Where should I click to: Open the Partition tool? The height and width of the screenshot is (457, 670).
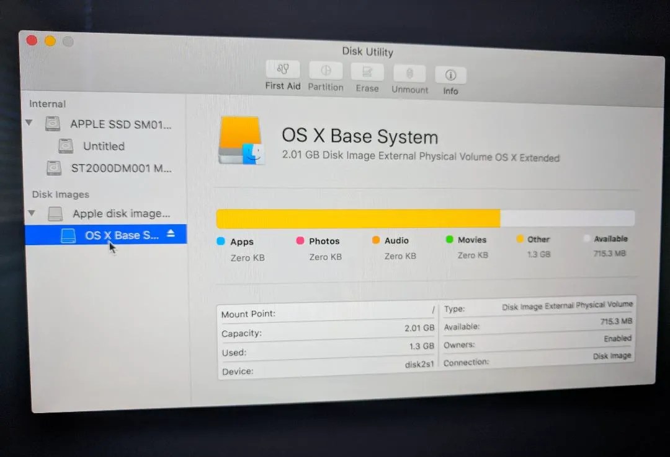pos(325,73)
